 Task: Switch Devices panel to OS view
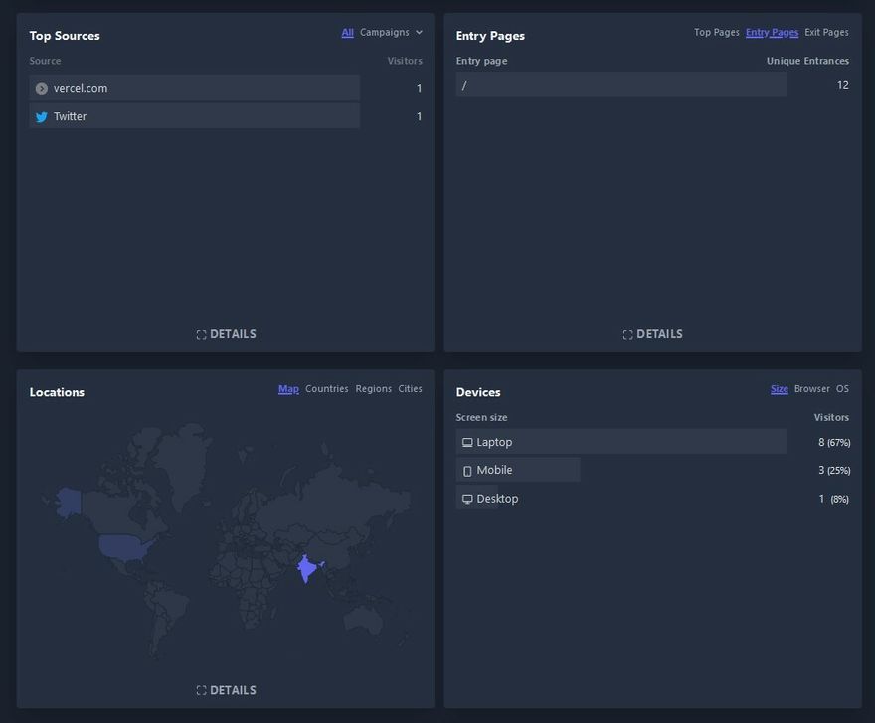pos(842,389)
